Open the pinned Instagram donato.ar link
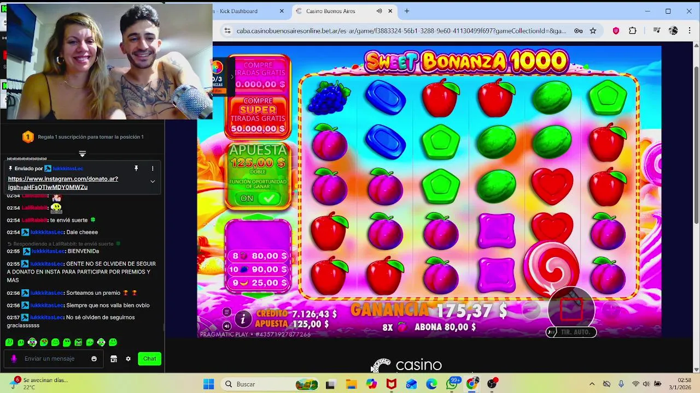 coord(63,183)
